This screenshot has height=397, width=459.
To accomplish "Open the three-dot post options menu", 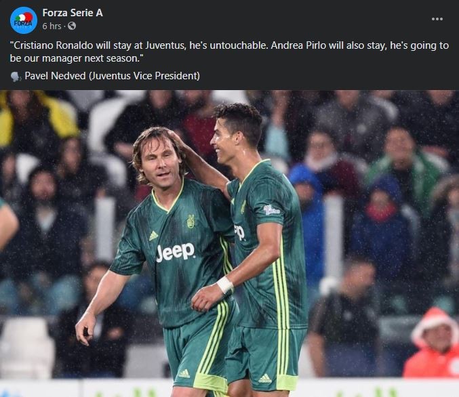I will pos(437,19).
